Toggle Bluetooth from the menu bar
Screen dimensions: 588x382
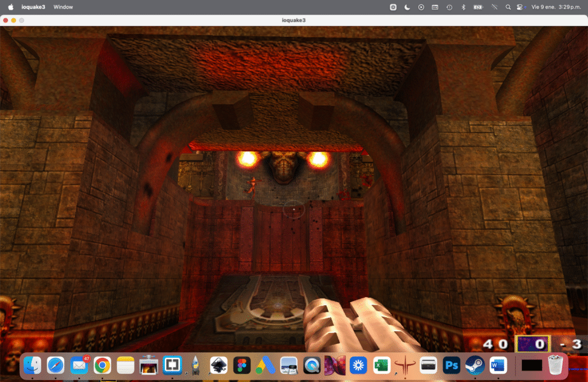(x=463, y=7)
